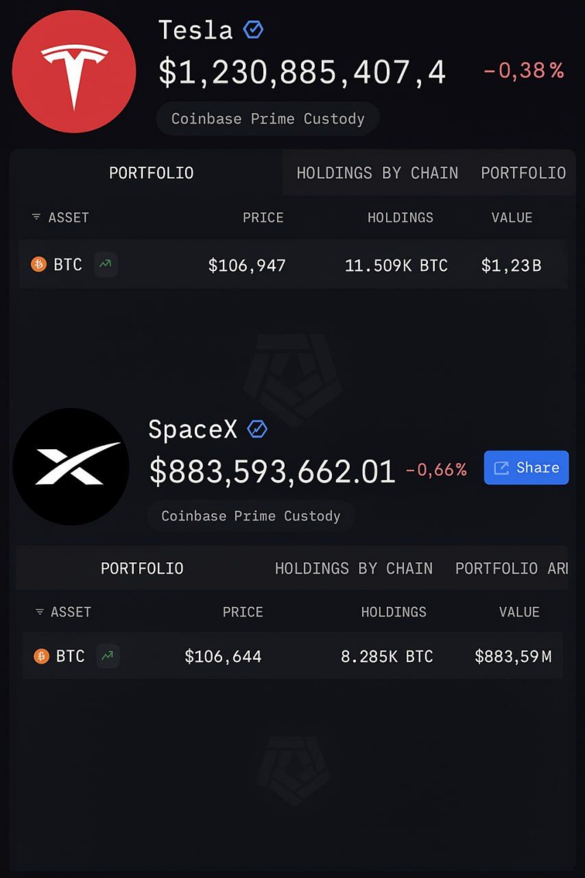Click the Bitcoin coin icon in SpaceX portfolio

[41, 656]
